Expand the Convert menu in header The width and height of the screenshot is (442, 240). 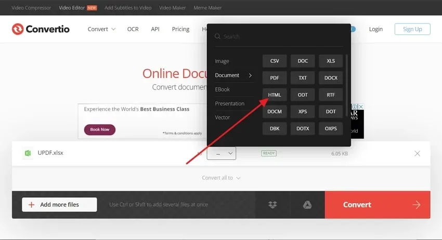pyautogui.click(x=101, y=29)
